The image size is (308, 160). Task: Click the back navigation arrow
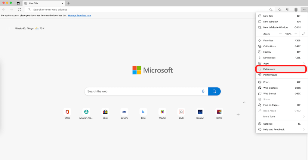pos(4,10)
